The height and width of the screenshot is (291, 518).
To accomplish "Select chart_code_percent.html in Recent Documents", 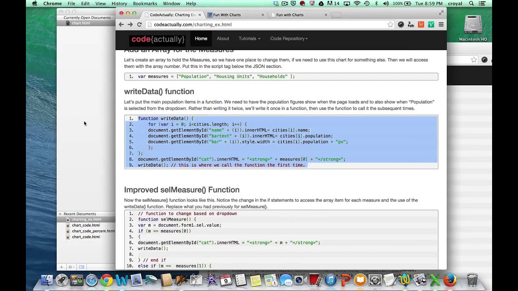I will click(93, 231).
